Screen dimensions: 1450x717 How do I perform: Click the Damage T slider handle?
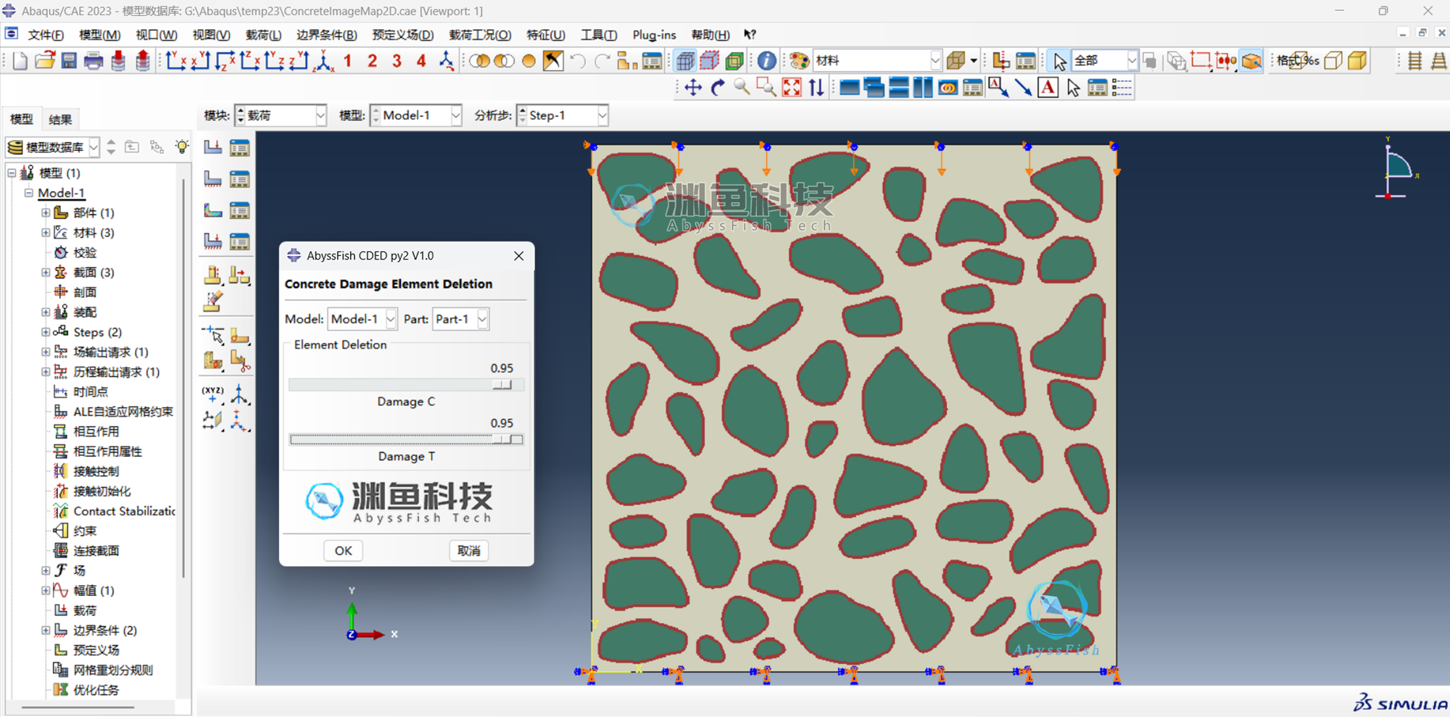(502, 439)
